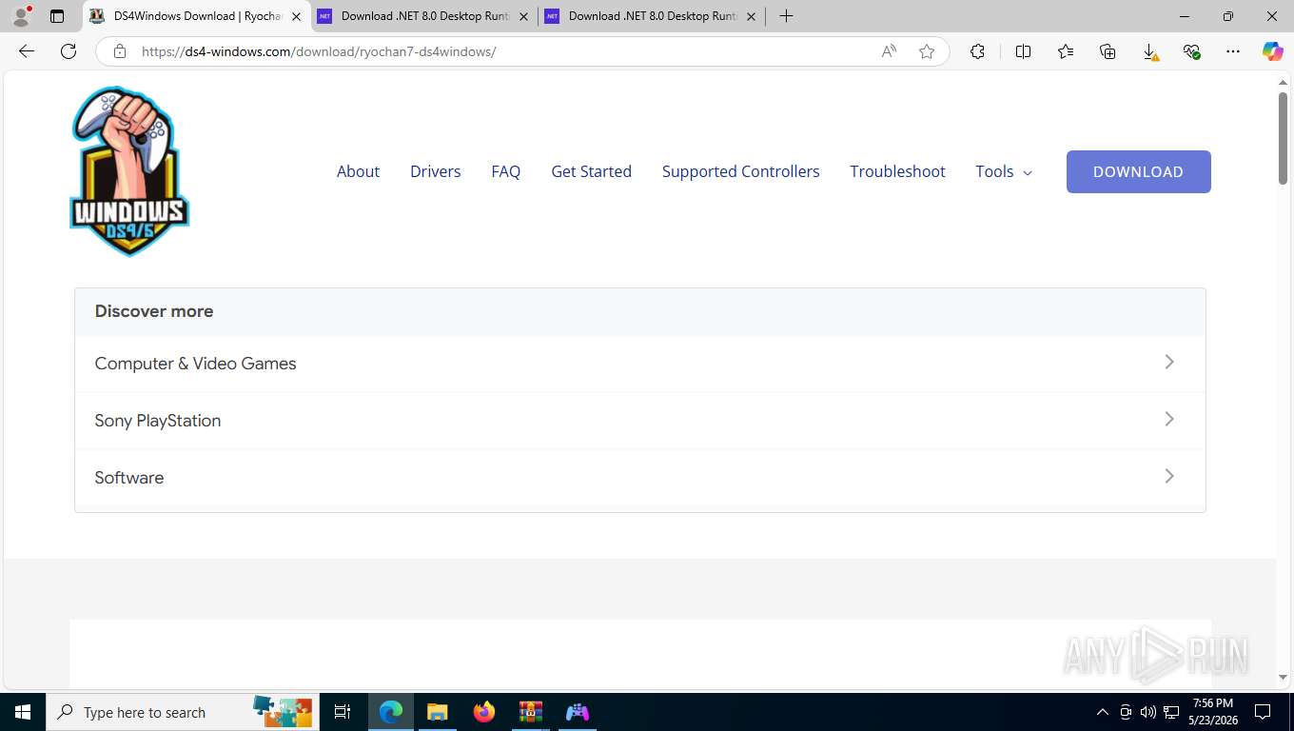Close the third .NET Desktop Runtime tab

pyautogui.click(x=751, y=16)
